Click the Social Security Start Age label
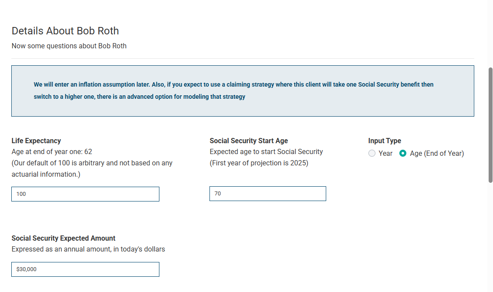The width and height of the screenshot is (493, 292). pyautogui.click(x=249, y=141)
